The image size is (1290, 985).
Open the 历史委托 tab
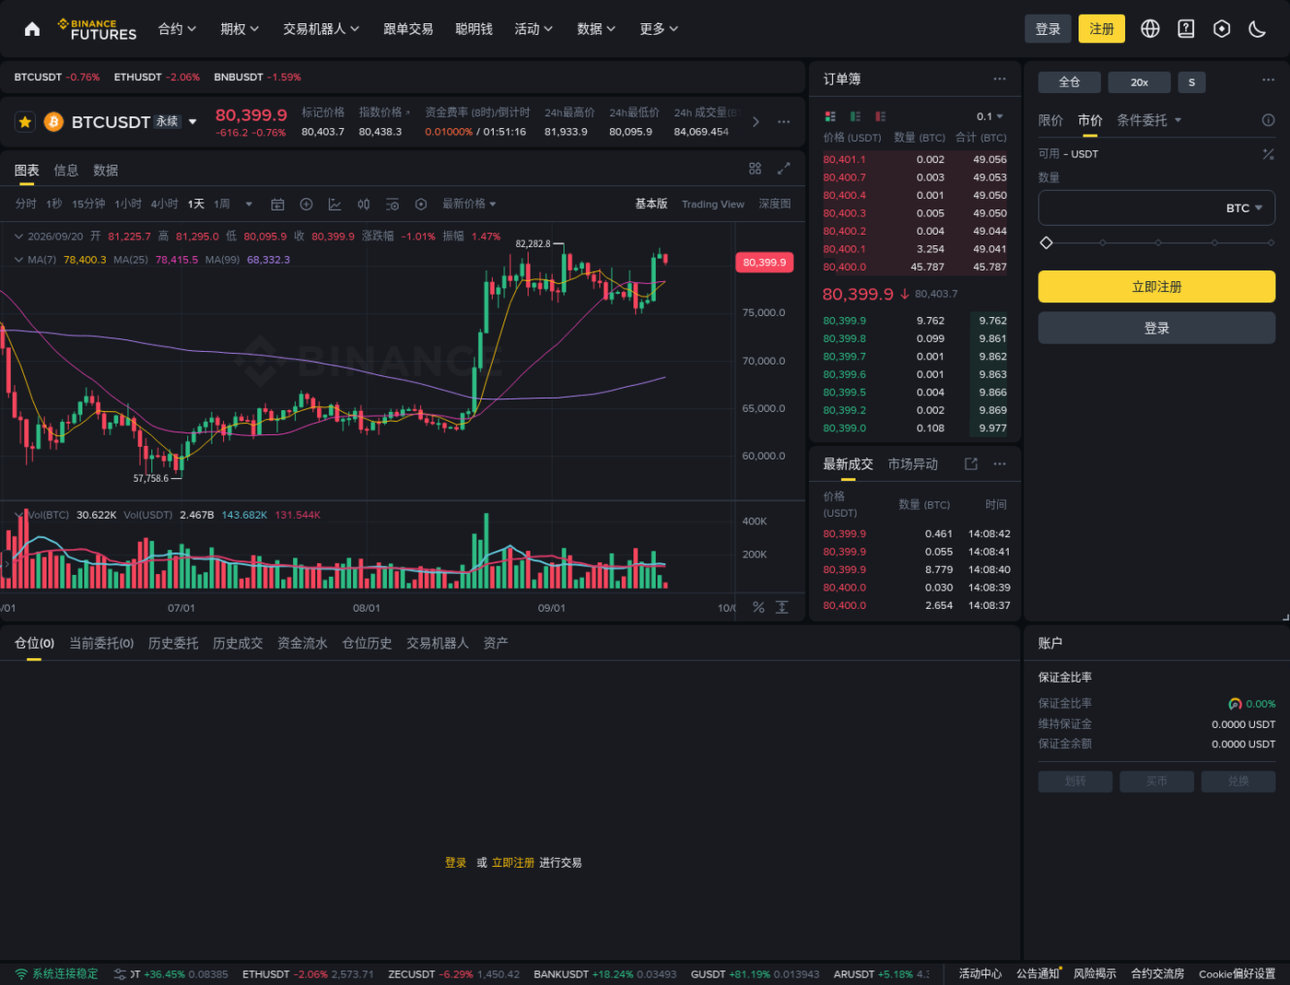[x=173, y=643]
